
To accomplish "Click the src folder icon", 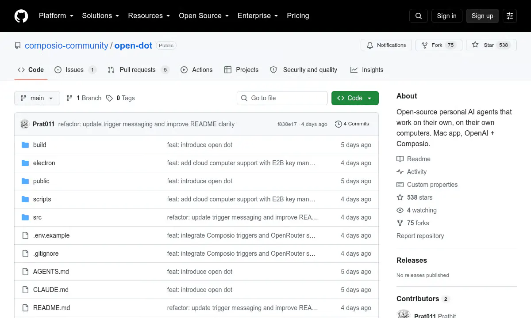I will pyautogui.click(x=25, y=217).
